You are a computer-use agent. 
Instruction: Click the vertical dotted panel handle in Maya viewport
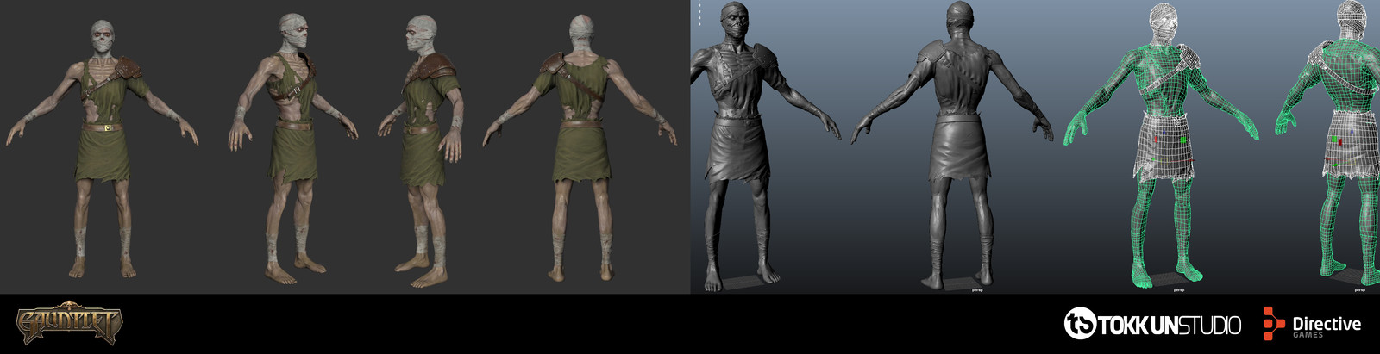[x=700, y=13]
